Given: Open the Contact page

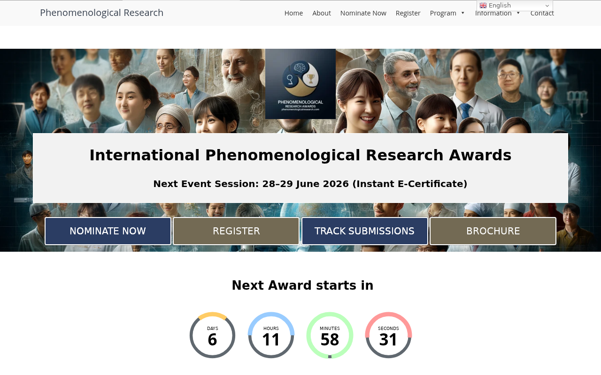Looking at the screenshot, I should tap(542, 14).
